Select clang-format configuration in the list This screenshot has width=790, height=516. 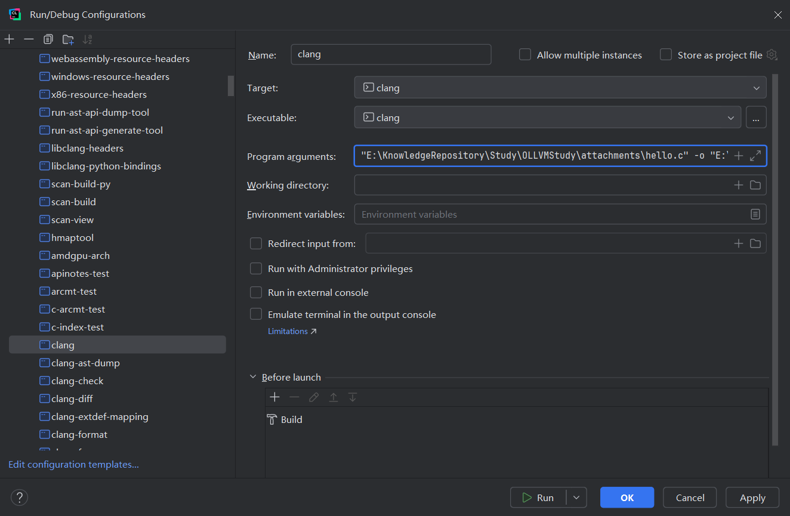coord(79,434)
